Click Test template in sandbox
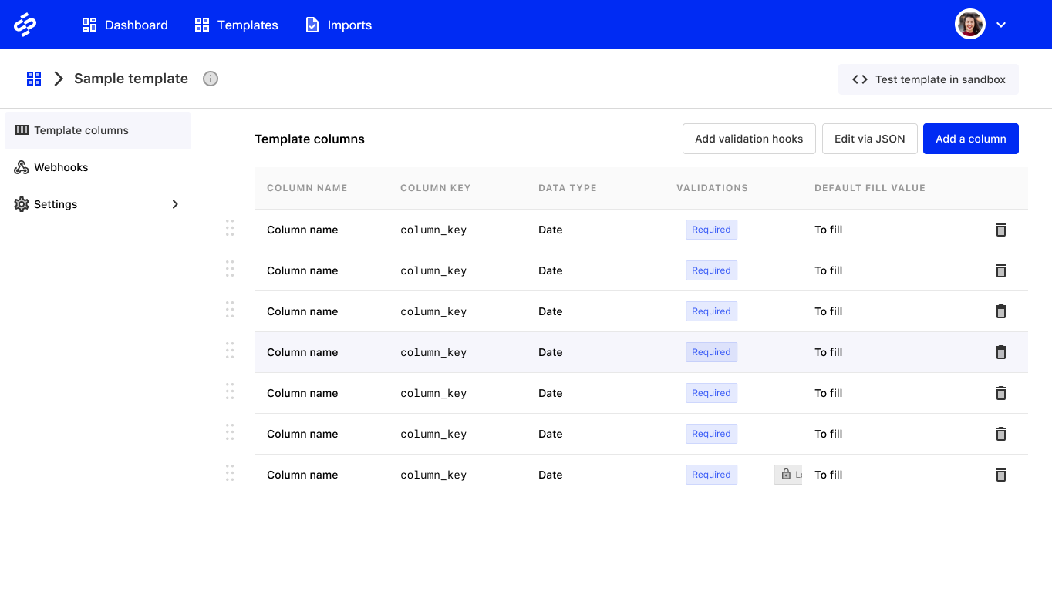Viewport: 1052px width, 591px height. (x=929, y=79)
